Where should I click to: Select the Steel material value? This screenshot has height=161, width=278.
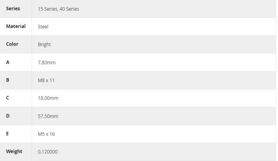click(43, 26)
